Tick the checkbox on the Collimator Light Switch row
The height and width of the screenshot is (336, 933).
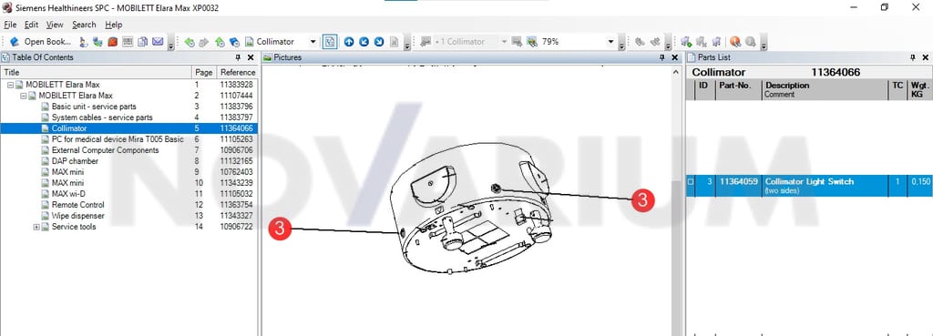[x=691, y=182]
